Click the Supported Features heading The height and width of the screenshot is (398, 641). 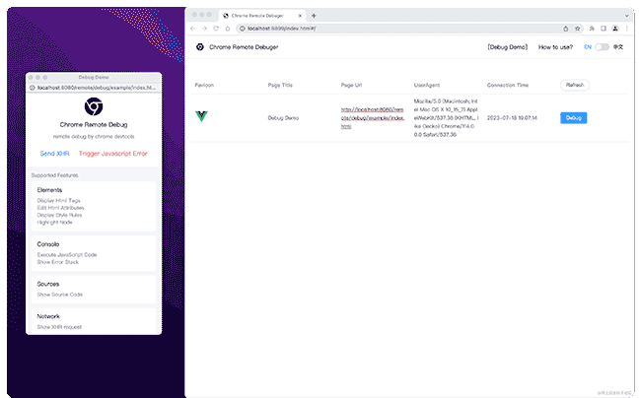(x=55, y=175)
